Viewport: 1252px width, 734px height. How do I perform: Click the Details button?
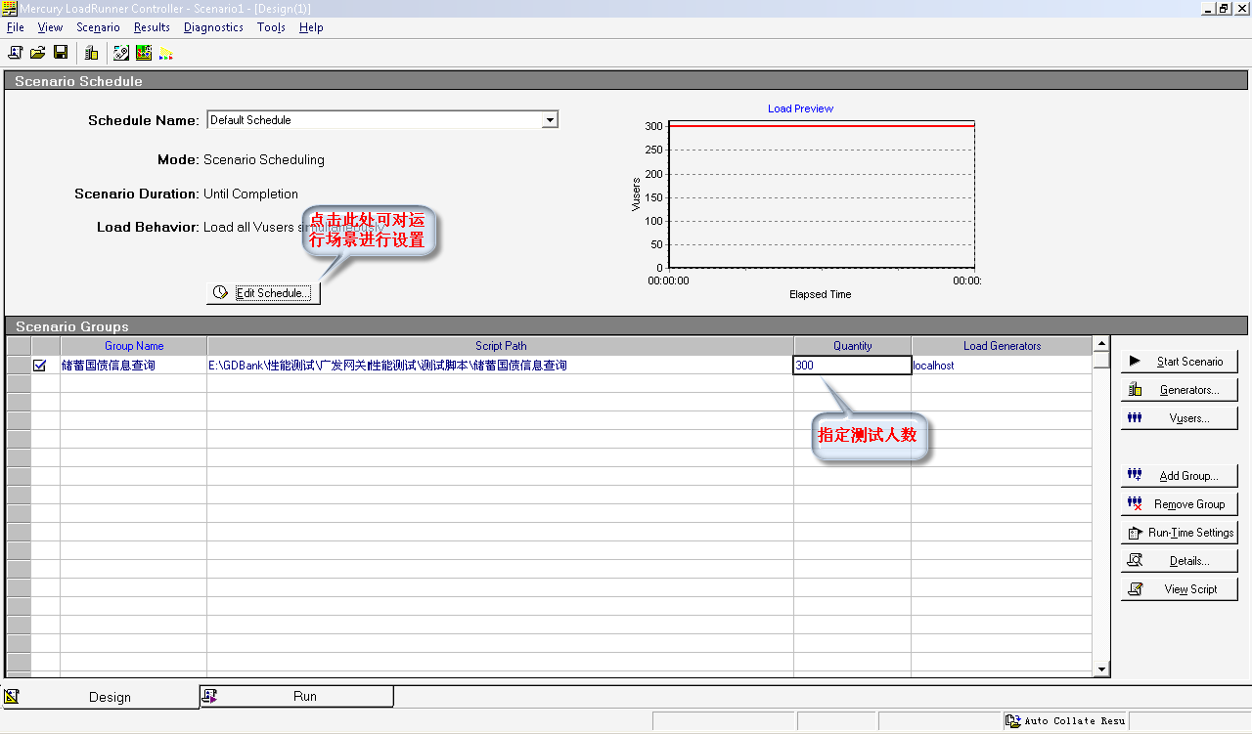pos(1179,561)
